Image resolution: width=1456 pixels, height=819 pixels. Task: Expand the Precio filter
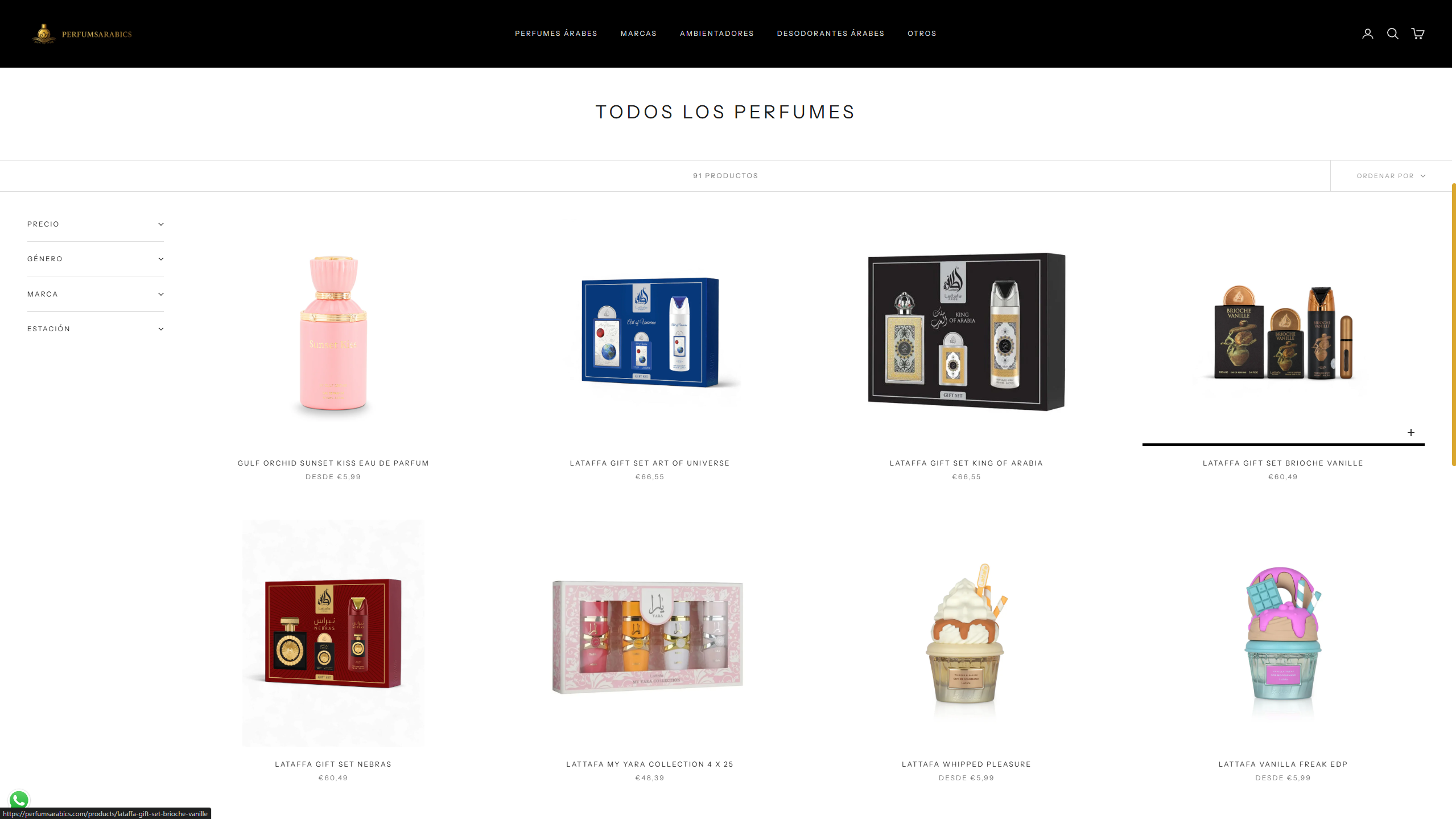(x=96, y=224)
